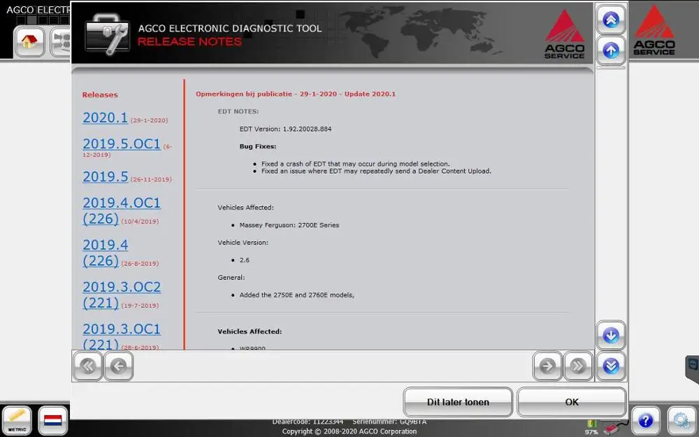Click 'EDT Version: 1.92.20028.884' text
This screenshot has height=437, width=699.
tap(285, 129)
